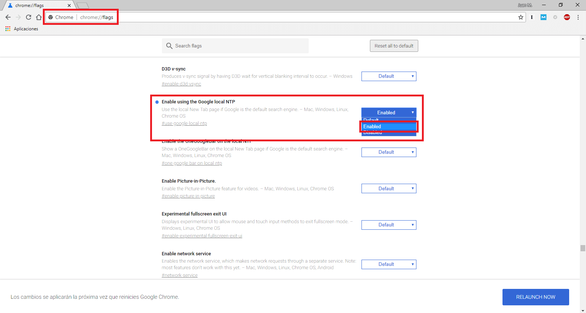Follow the #network-service link
This screenshot has height=313, width=586.
[179, 275]
